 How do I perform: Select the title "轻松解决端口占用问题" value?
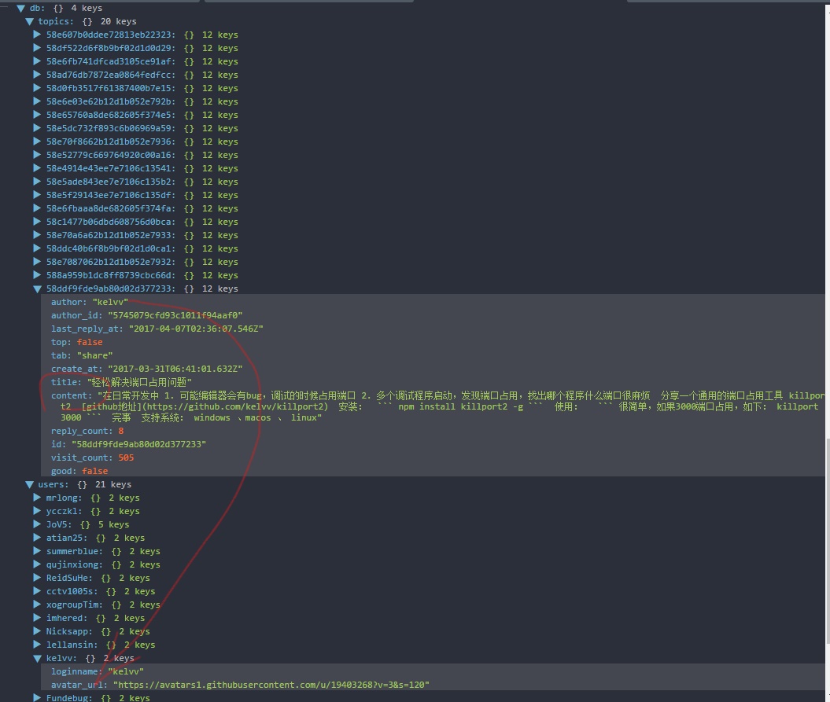coord(139,382)
